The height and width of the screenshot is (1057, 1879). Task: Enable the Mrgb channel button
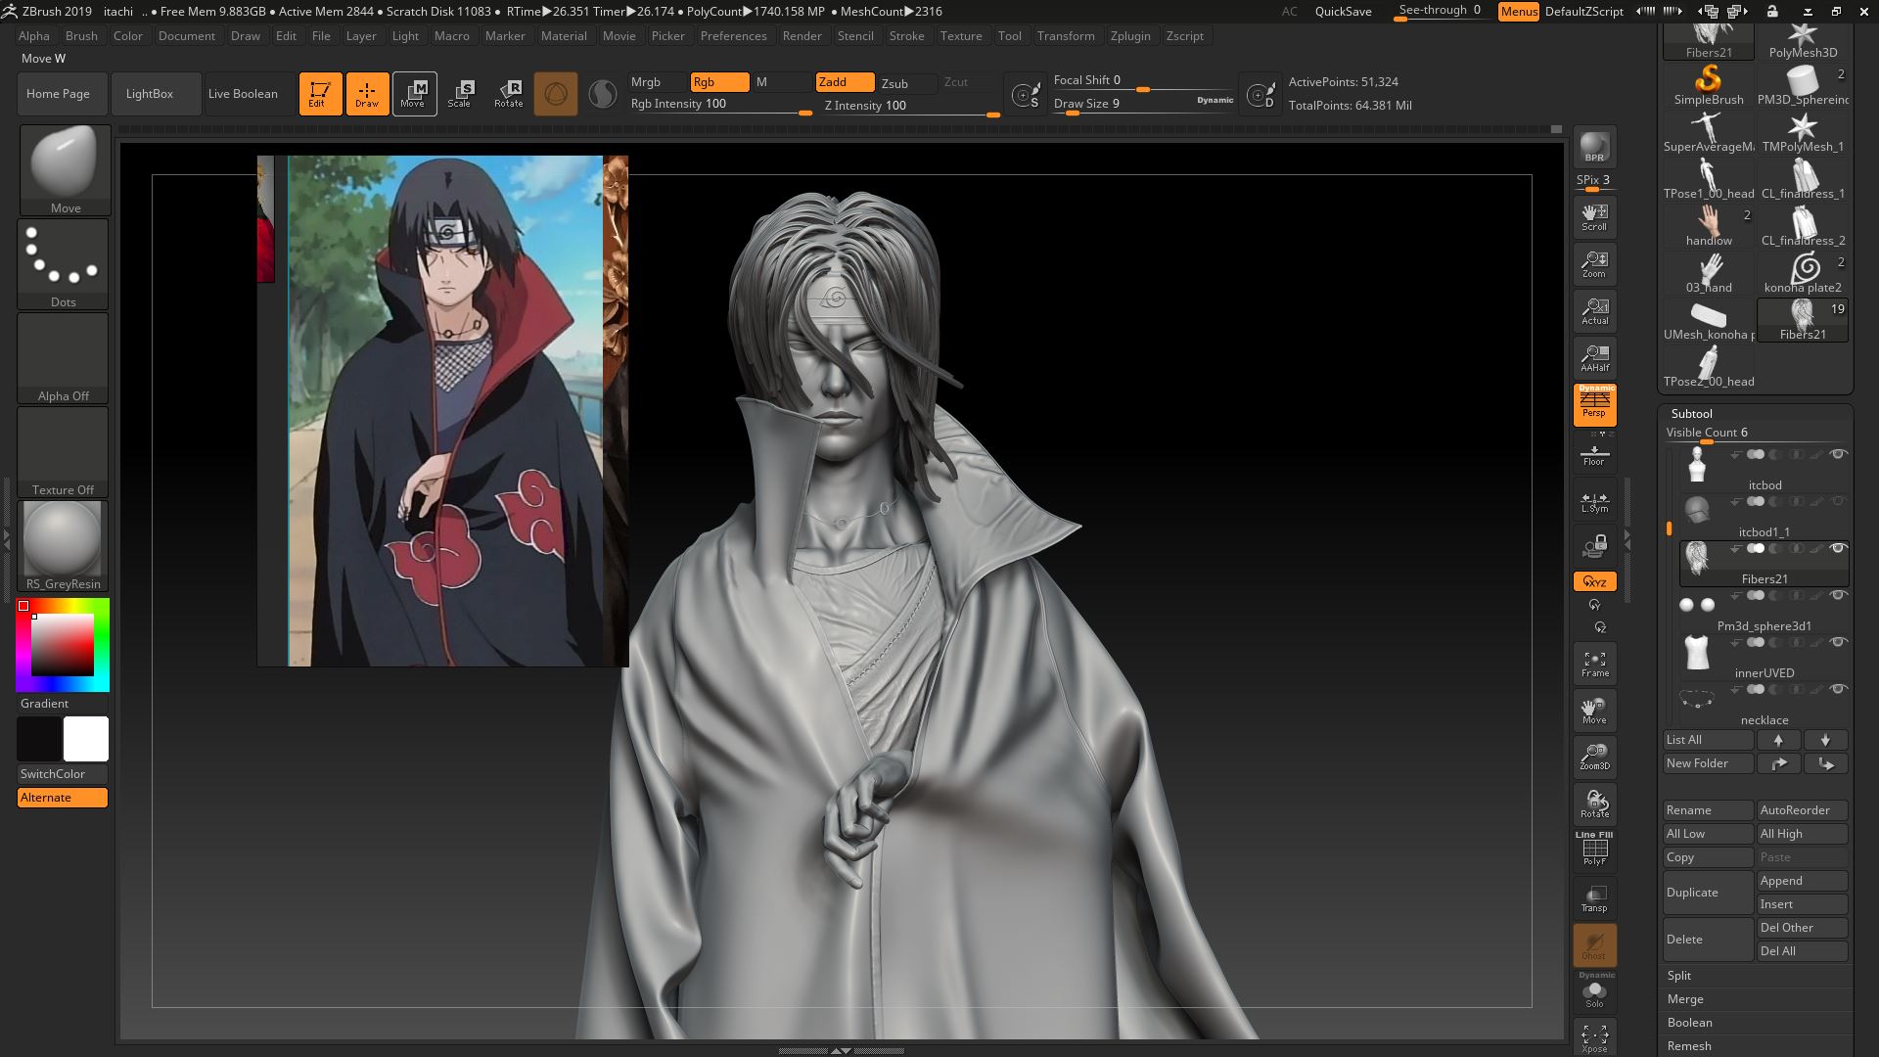point(658,82)
